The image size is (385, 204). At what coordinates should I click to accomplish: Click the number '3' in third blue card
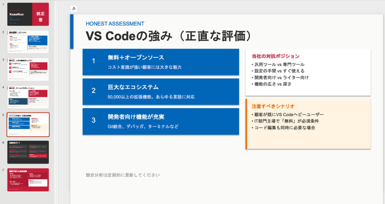(93, 120)
